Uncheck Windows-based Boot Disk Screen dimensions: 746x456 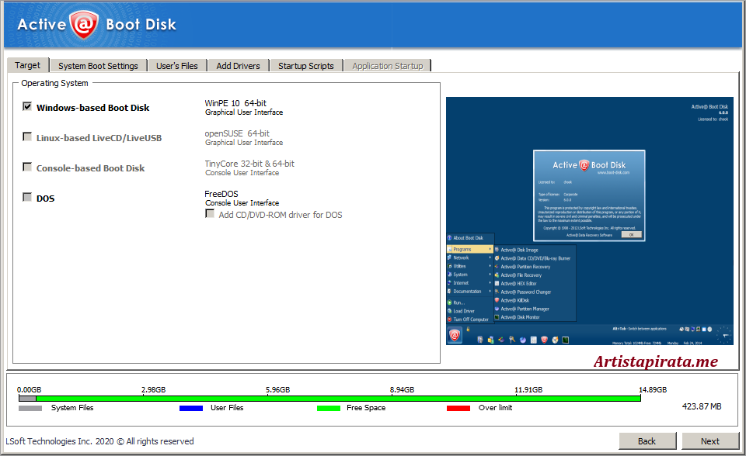click(x=27, y=106)
